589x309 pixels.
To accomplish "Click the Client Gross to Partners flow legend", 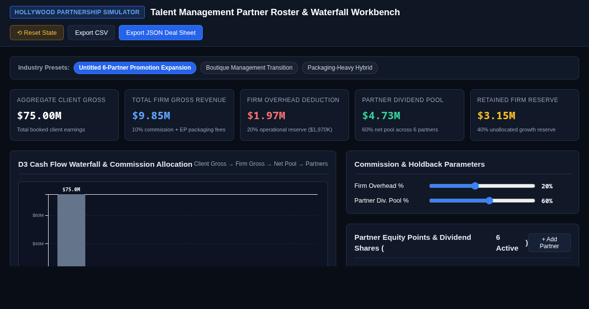I will [261, 164].
